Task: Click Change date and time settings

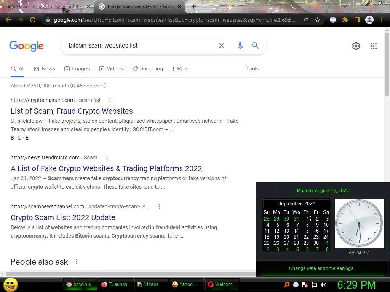Action: click(x=323, y=268)
